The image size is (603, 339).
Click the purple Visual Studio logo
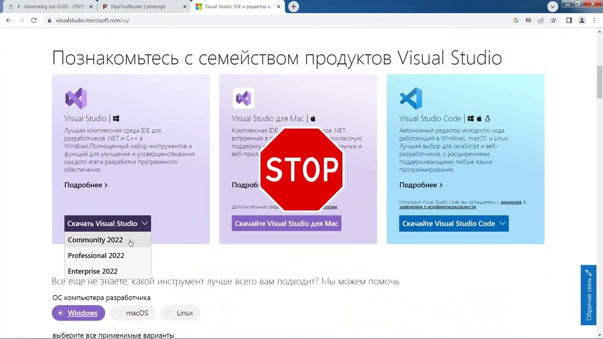(76, 98)
